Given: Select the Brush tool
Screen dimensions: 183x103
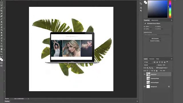Looking at the screenshot, I should 1,19.
